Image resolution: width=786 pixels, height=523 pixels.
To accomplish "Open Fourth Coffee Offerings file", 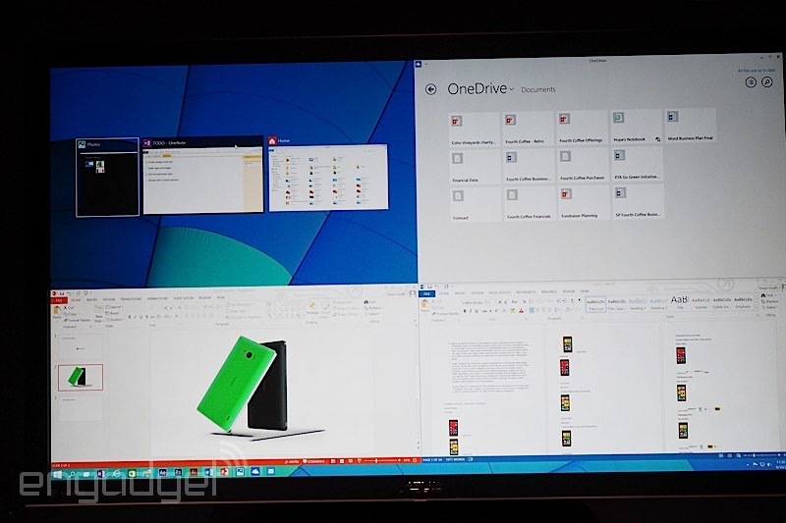I will [582, 128].
